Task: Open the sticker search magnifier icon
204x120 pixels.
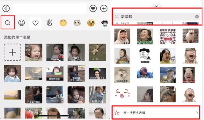Action: pos(8,23)
